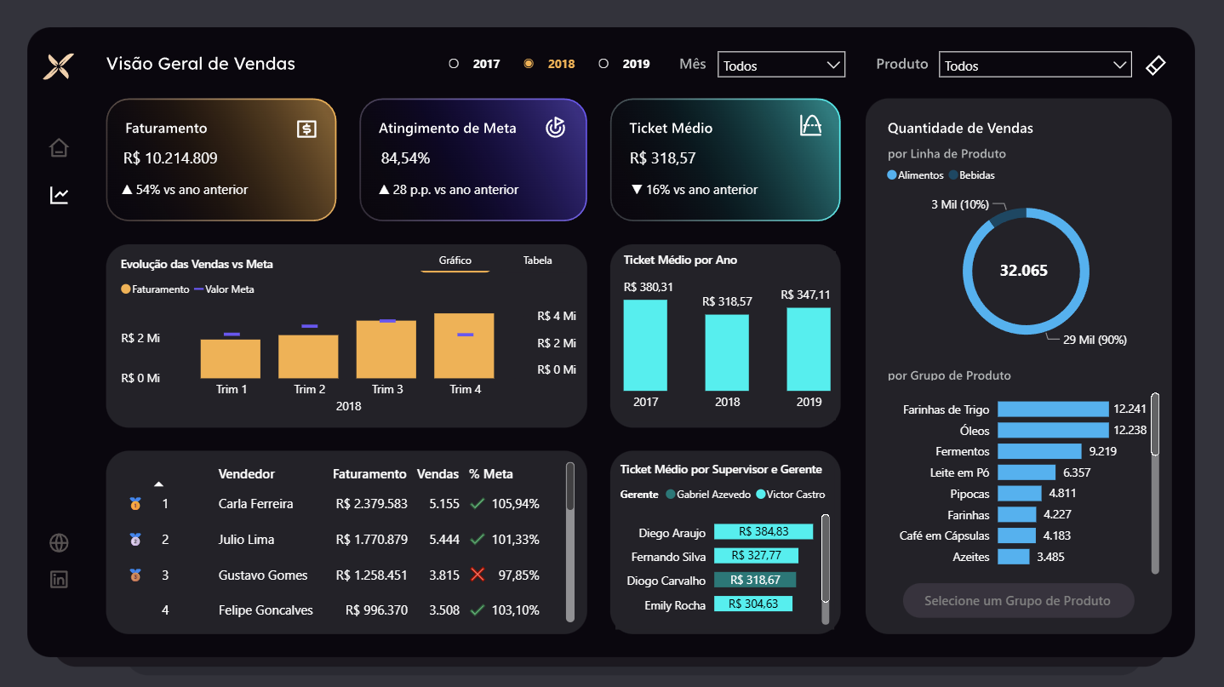Image resolution: width=1224 pixels, height=687 pixels.
Task: Click the gold medal icon for Carla Ferreira
Action: click(x=135, y=504)
